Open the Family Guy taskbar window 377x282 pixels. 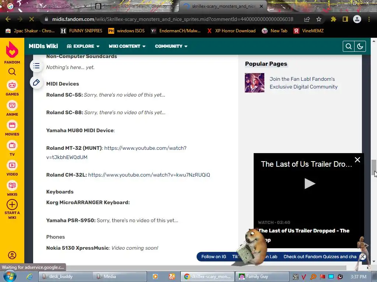[262, 276]
